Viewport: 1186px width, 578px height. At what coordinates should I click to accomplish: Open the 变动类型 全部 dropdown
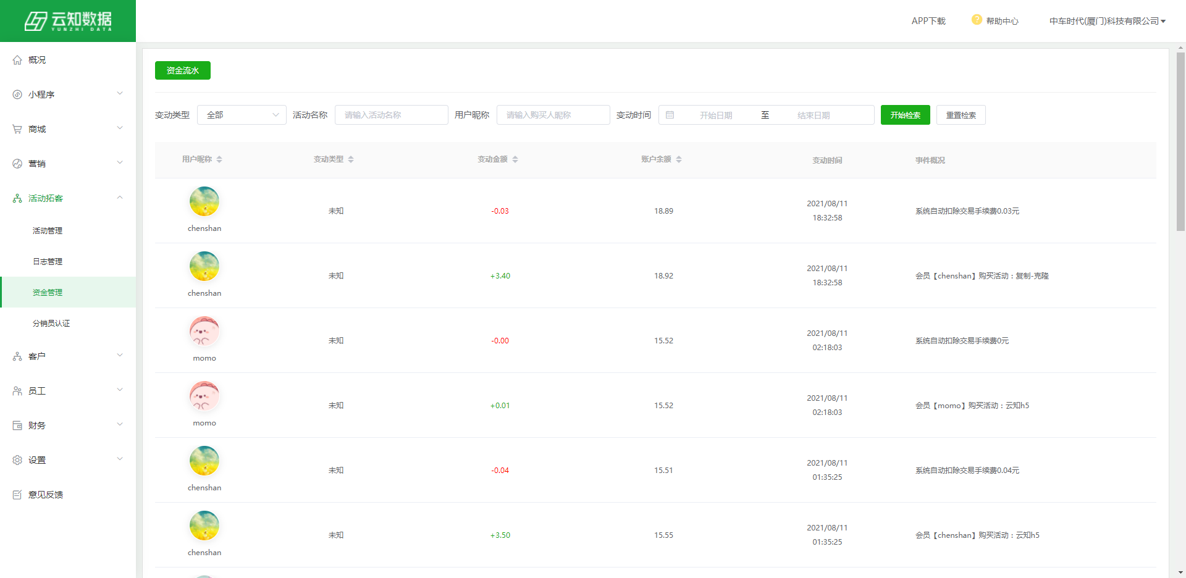[x=242, y=115]
